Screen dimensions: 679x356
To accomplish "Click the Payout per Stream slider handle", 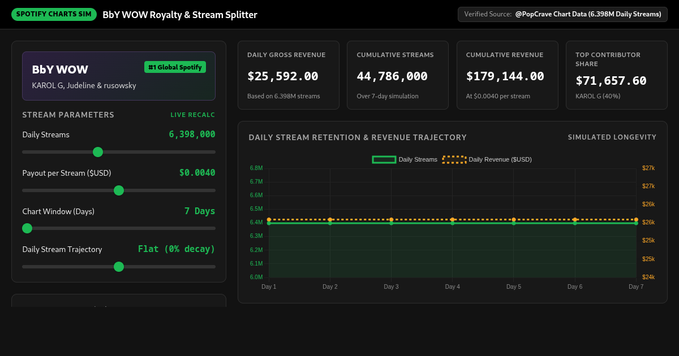I will (x=119, y=190).
